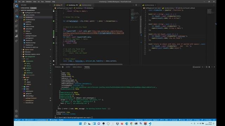225x126 pixels.
Task: Click the left editor horizontal scrollbar
Action: tap(91, 64)
